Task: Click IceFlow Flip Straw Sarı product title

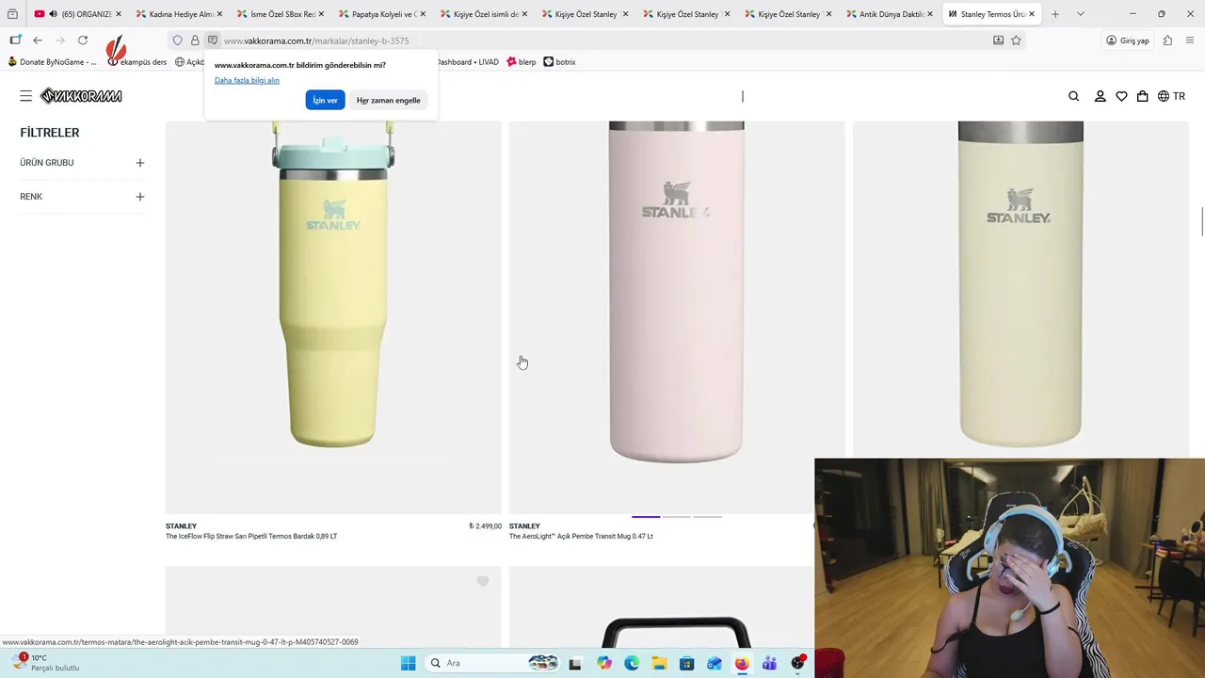Action: point(251,536)
